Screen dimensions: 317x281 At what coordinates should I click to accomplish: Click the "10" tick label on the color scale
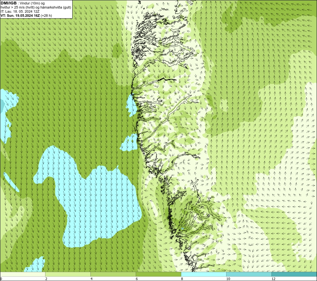(228, 279)
